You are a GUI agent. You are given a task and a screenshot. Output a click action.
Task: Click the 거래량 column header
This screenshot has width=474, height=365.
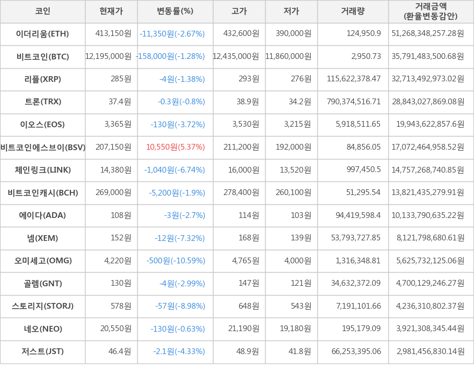(353, 11)
